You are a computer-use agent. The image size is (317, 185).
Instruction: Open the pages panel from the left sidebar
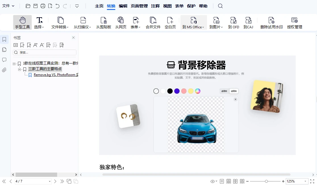pos(4,50)
